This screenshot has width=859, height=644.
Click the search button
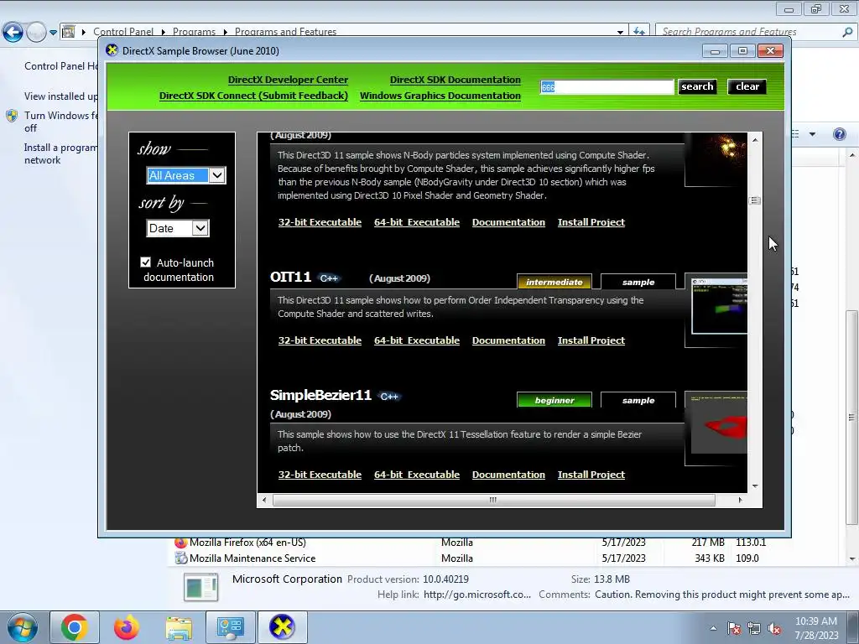[697, 86]
